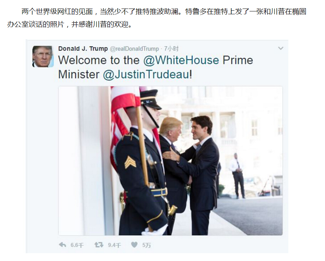The height and width of the screenshot is (261, 325).
Task: Click the 6.6千 reply count
Action: click(x=77, y=245)
